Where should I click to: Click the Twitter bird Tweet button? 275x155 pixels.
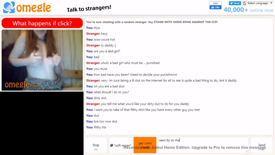(235, 3)
